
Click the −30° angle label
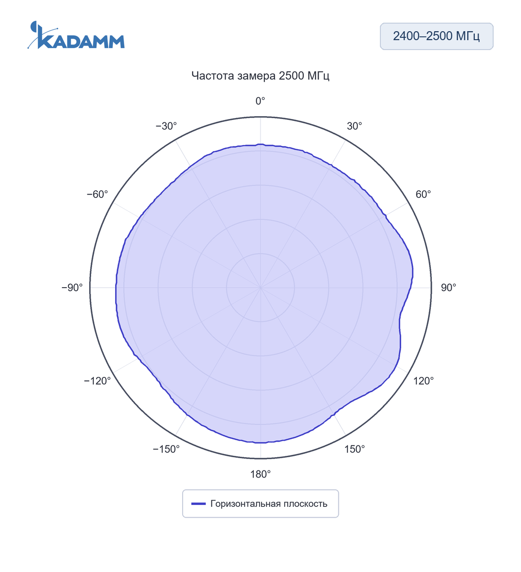point(166,126)
